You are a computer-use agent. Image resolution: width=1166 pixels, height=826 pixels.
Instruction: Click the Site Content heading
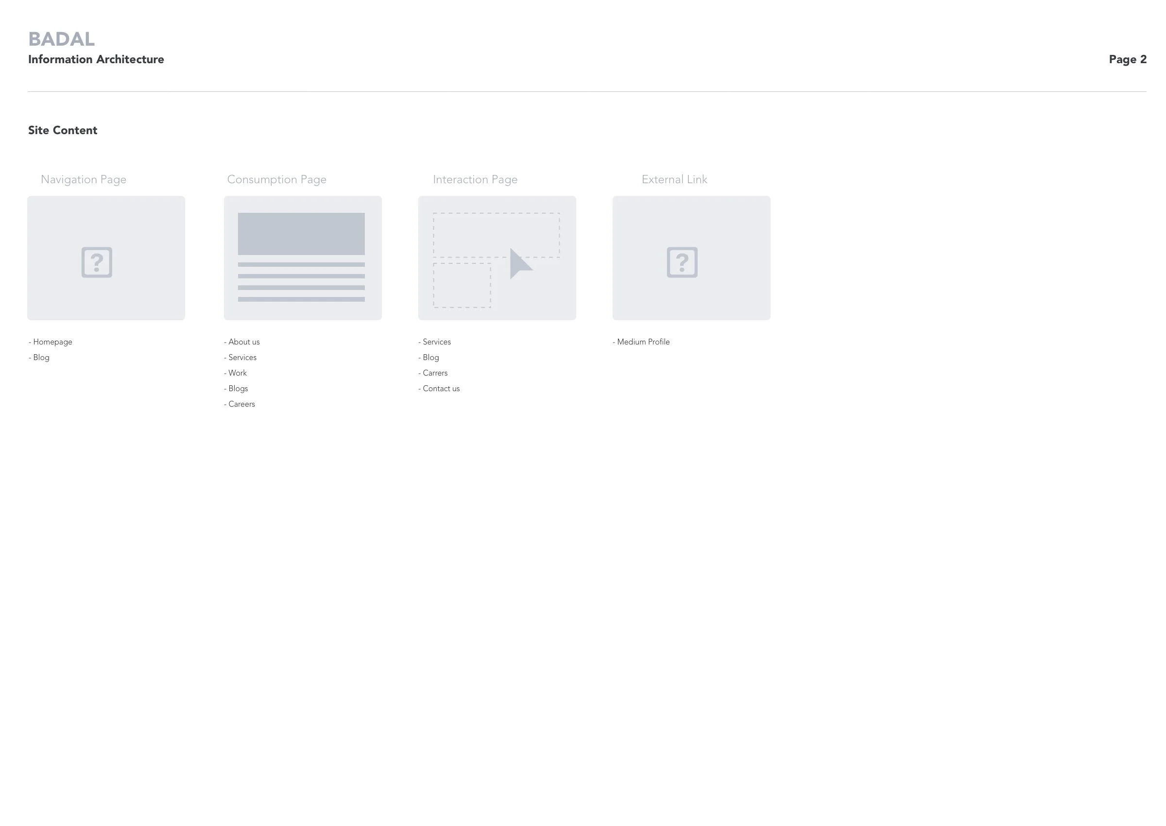63,130
